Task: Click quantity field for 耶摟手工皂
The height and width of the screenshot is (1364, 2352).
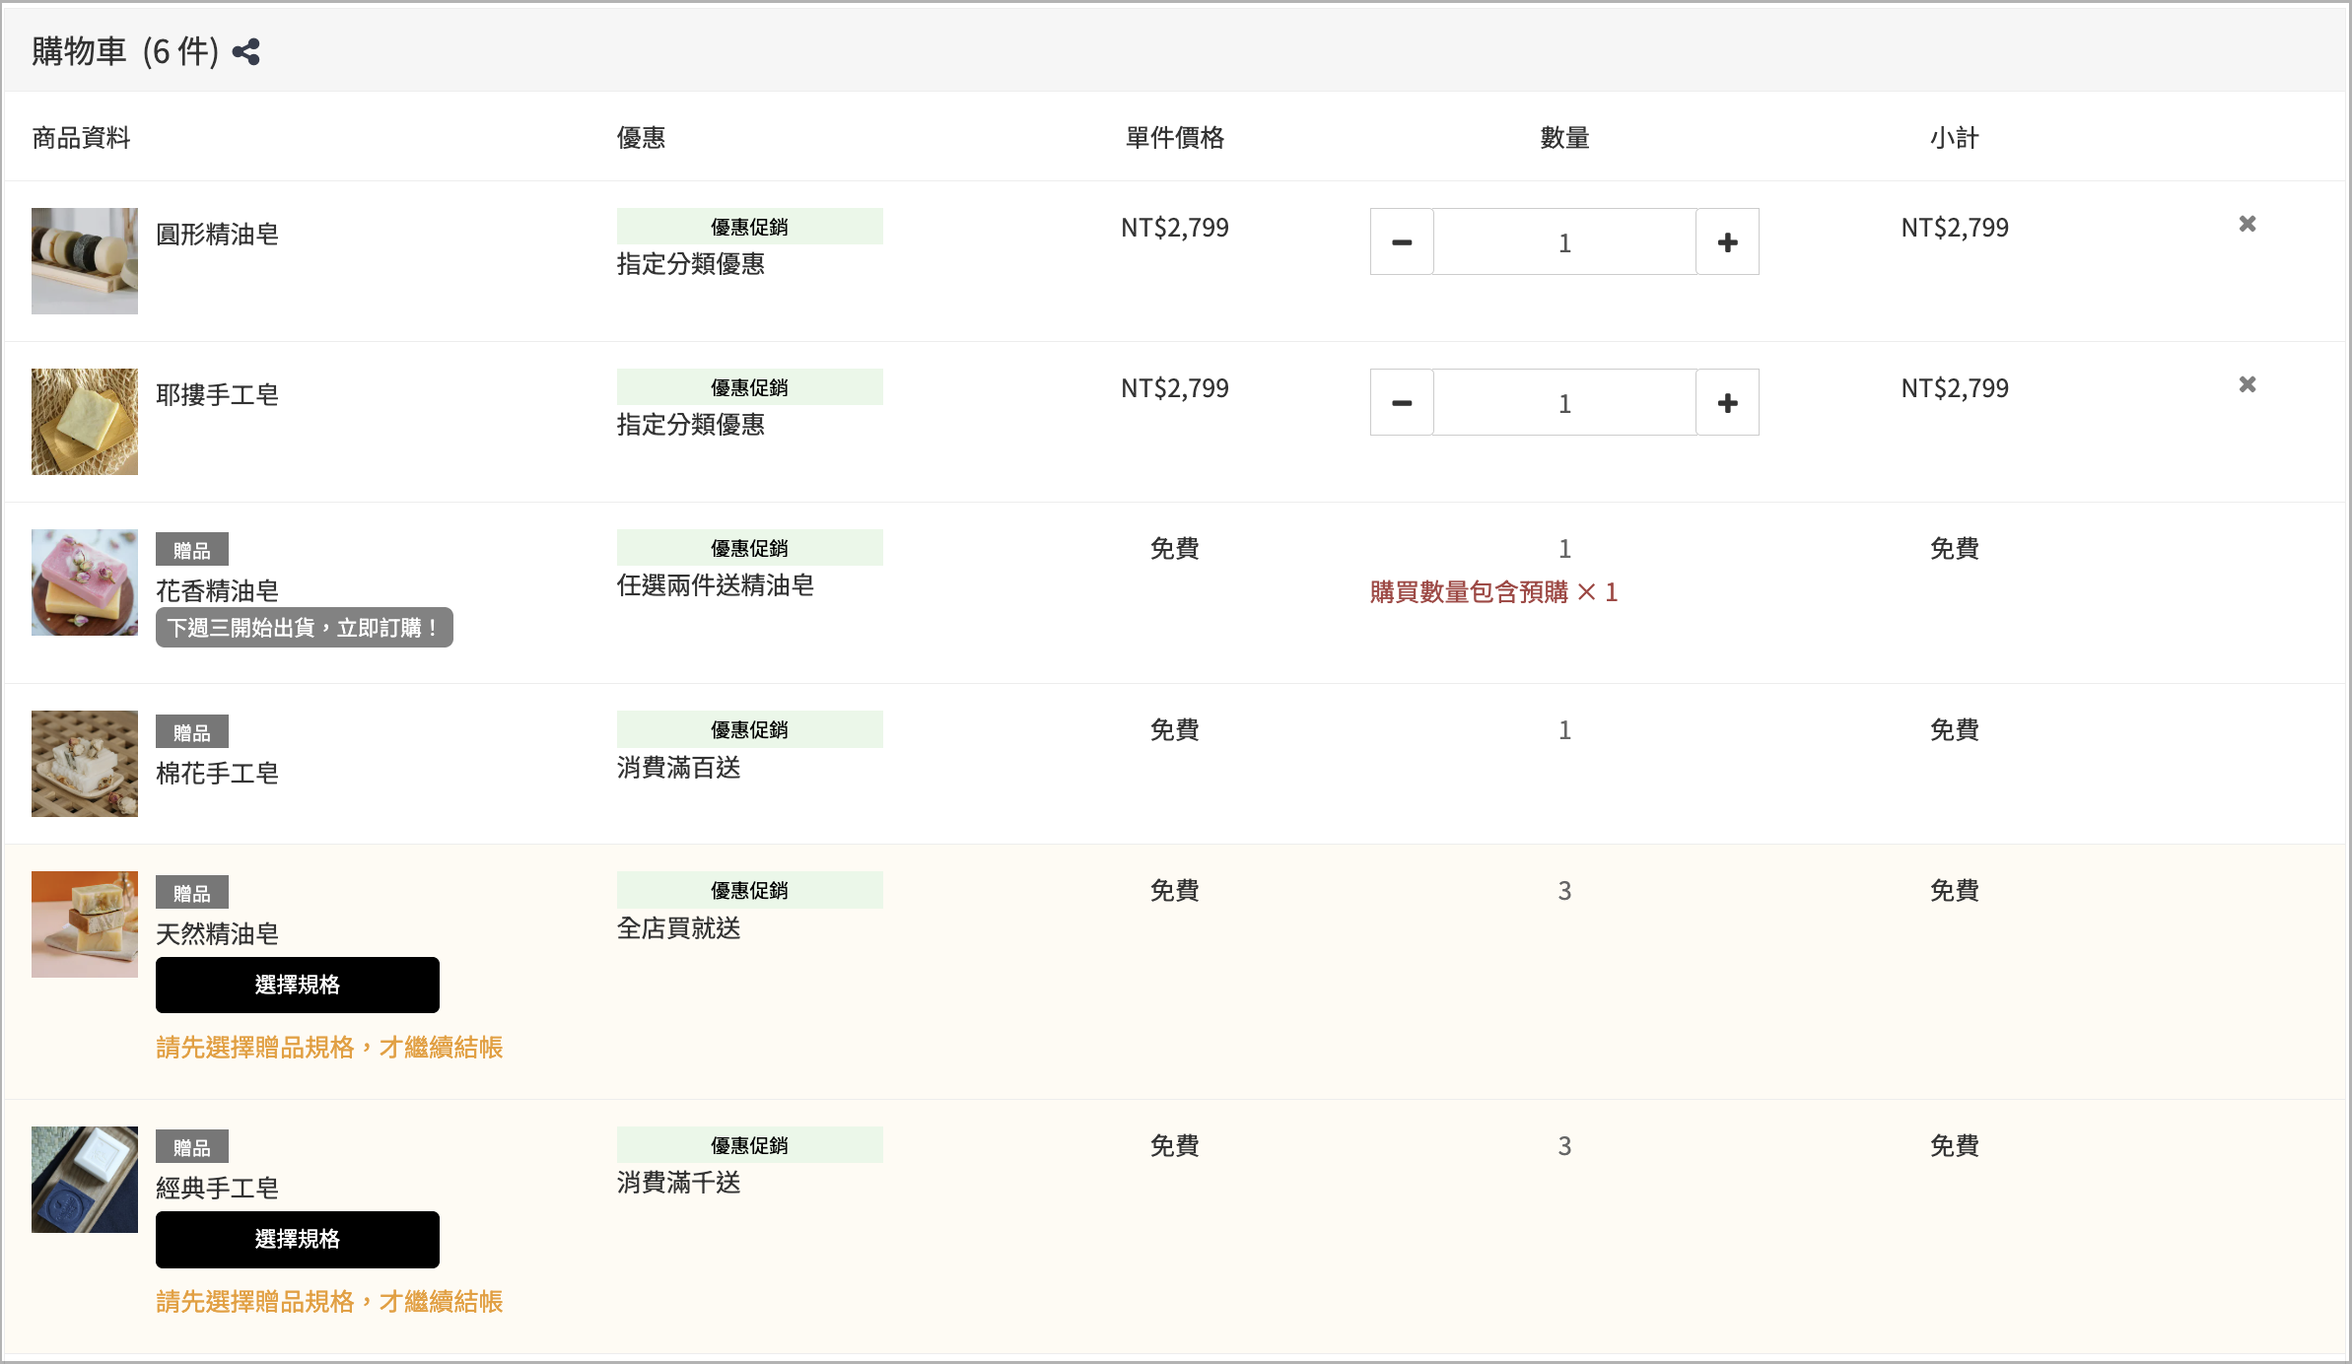Action: click(1564, 402)
